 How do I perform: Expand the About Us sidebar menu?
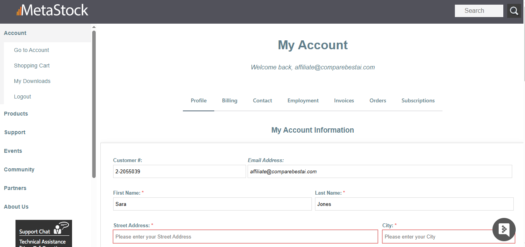click(16, 207)
